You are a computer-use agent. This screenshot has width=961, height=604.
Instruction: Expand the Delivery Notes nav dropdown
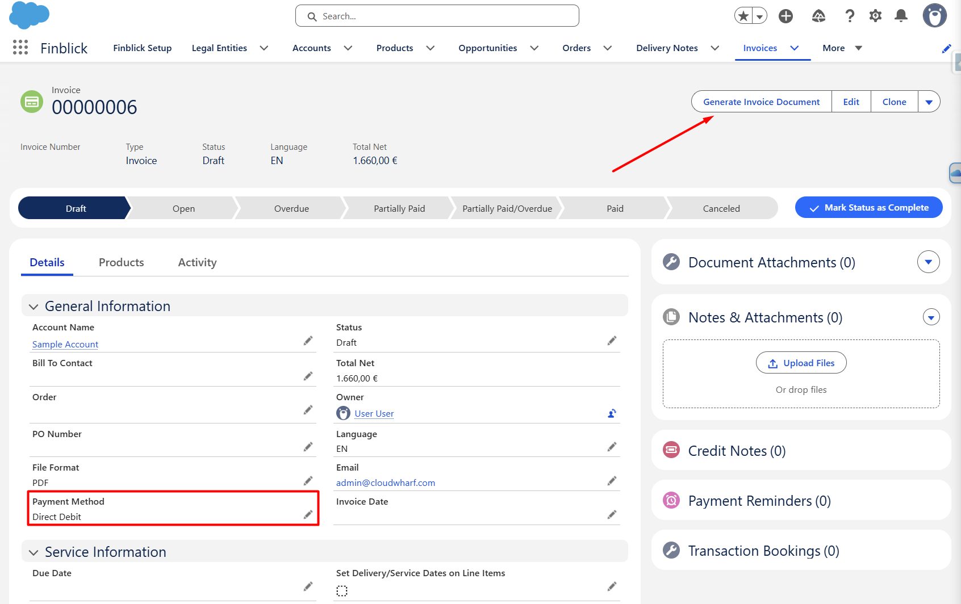[x=715, y=48]
